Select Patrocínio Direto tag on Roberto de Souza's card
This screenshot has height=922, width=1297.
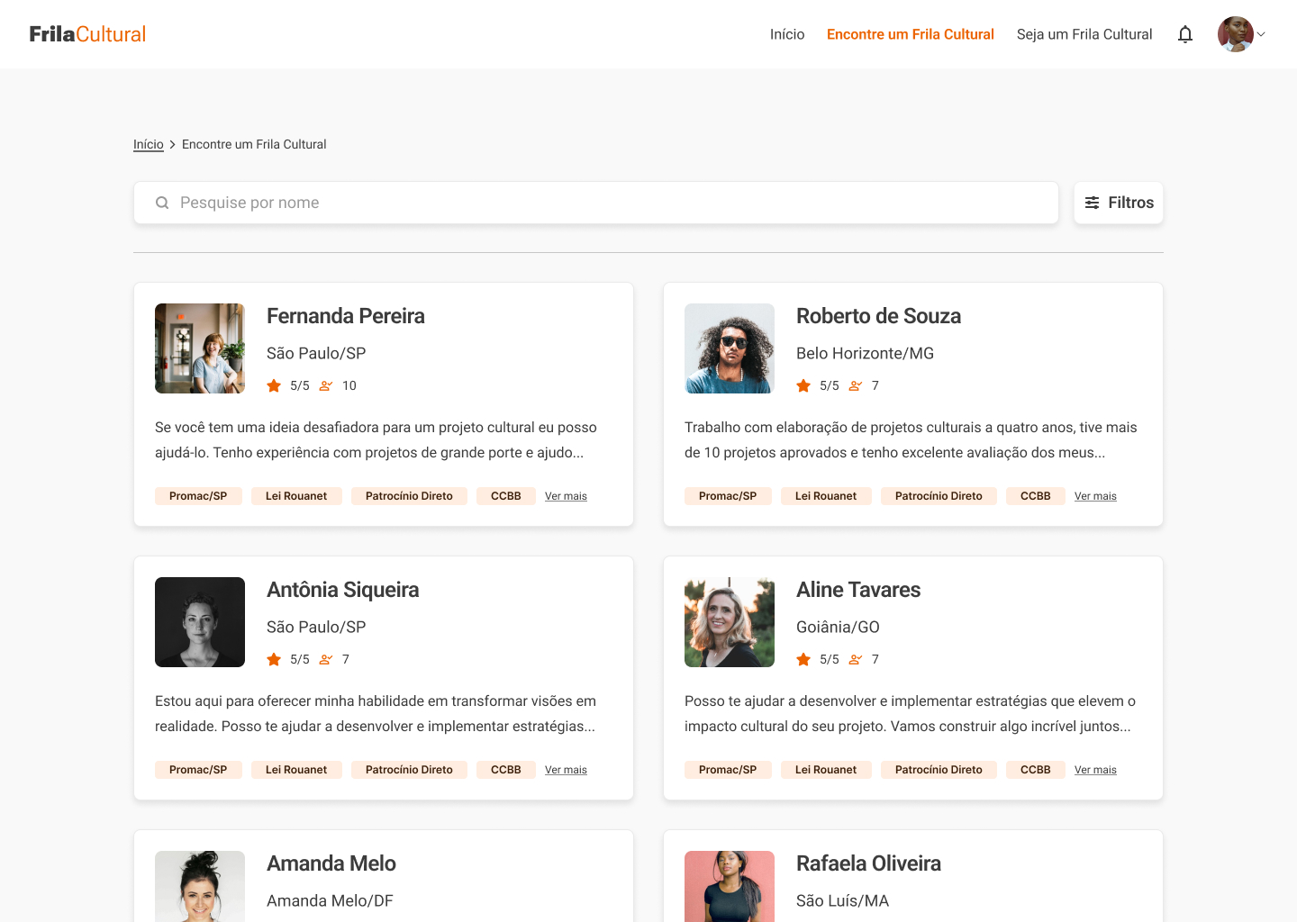(939, 496)
